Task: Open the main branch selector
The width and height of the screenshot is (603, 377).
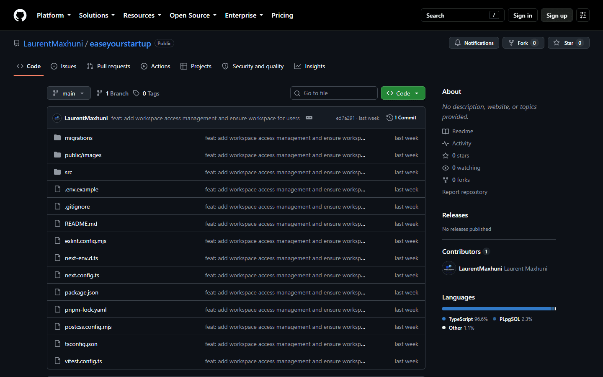Action: point(69,93)
